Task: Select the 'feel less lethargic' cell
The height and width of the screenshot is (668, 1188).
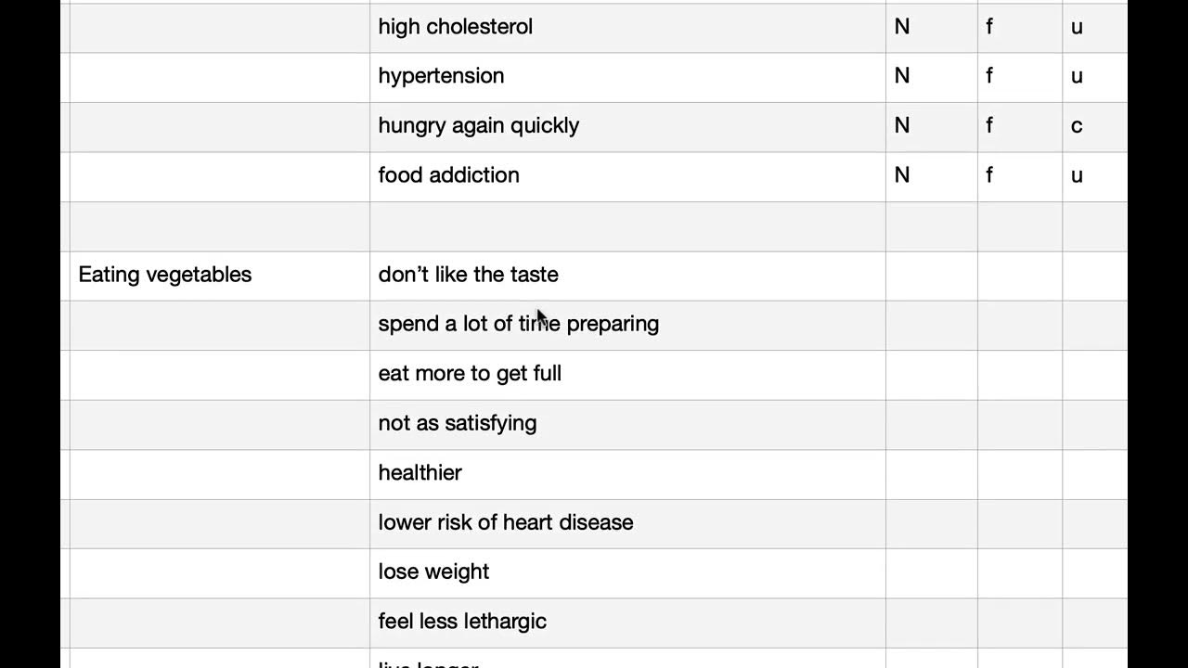Action: [462, 622]
